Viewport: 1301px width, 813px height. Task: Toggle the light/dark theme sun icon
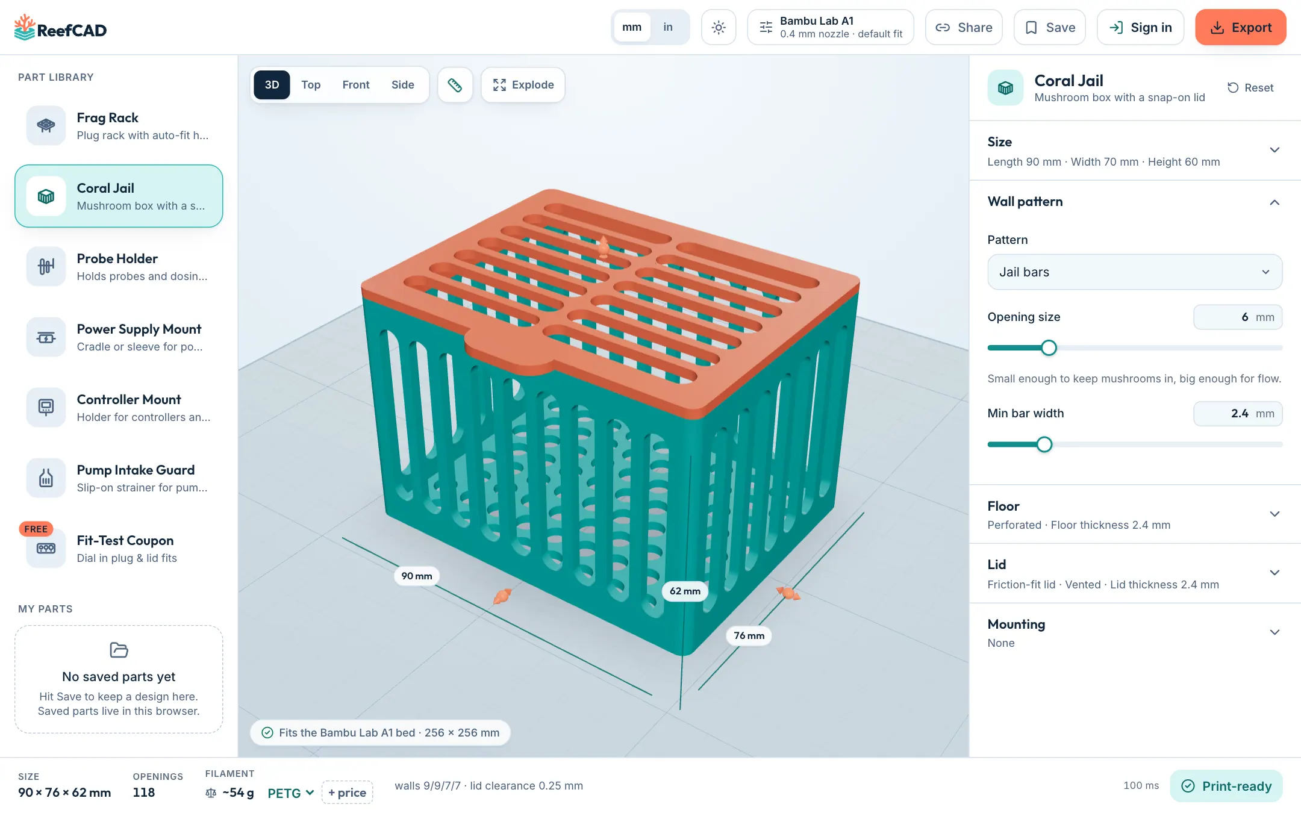[x=719, y=27]
